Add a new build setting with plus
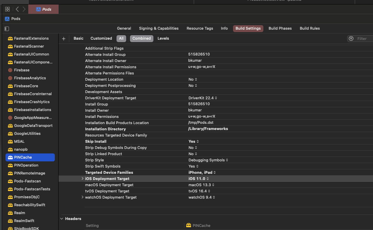 tap(63, 39)
